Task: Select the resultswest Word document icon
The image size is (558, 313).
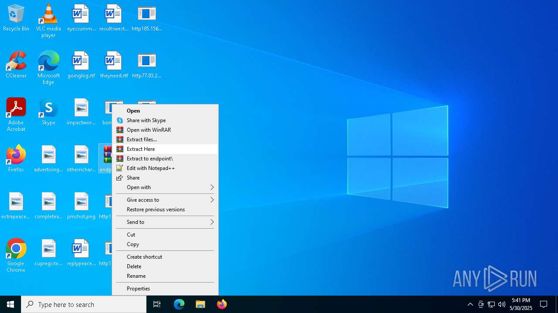Action: click(114, 18)
